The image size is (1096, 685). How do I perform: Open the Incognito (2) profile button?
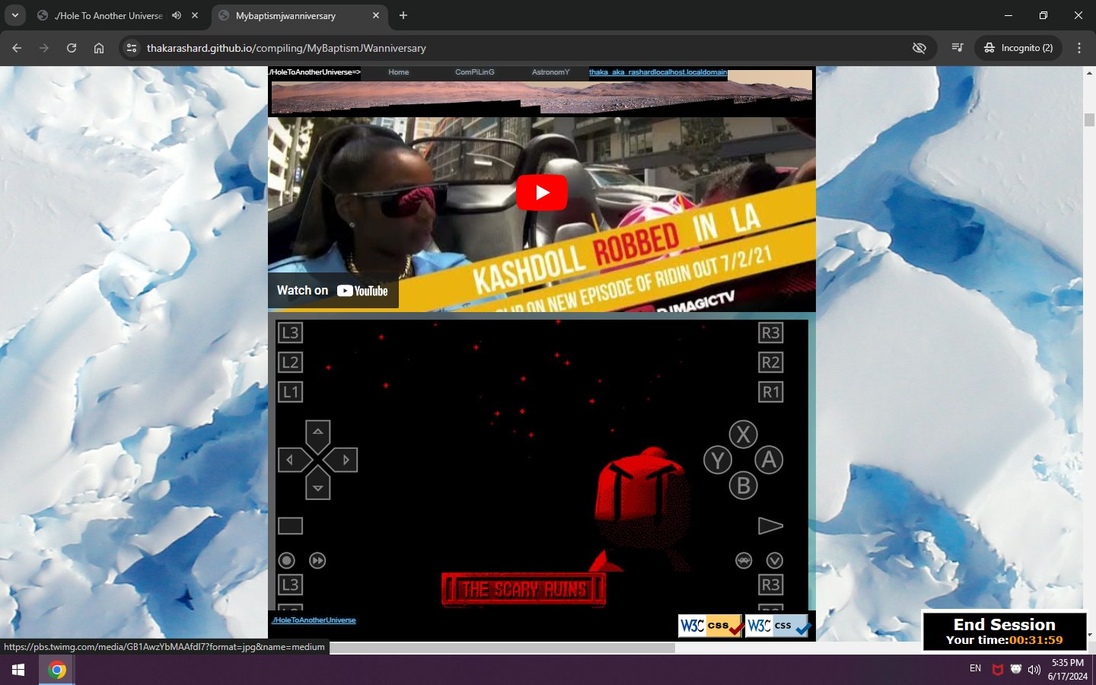click(1018, 48)
